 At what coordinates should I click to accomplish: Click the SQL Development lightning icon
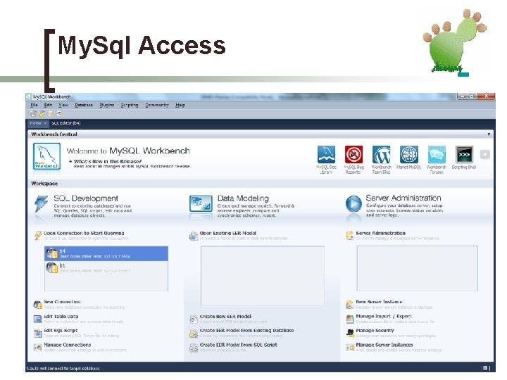pyautogui.click(x=41, y=204)
